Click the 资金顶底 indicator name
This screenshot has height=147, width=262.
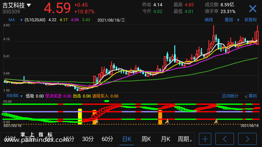[x=12, y=96]
